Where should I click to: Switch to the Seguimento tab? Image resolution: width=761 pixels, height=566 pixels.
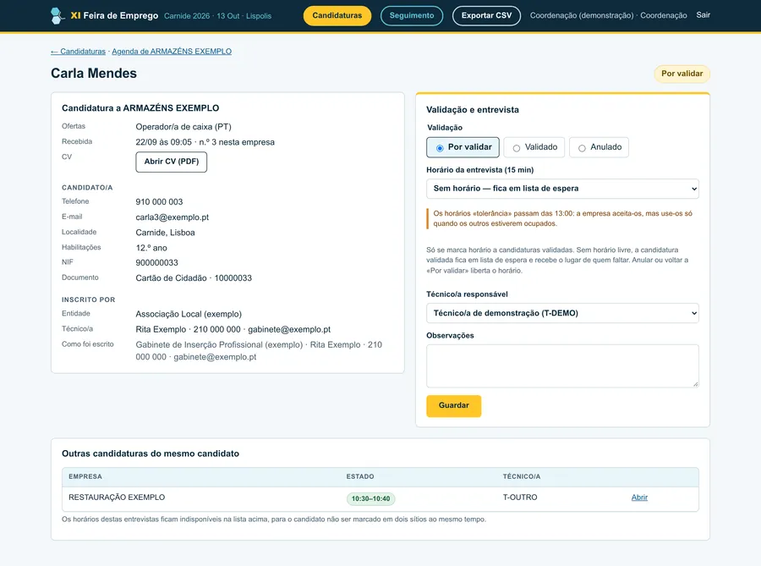[x=412, y=15]
